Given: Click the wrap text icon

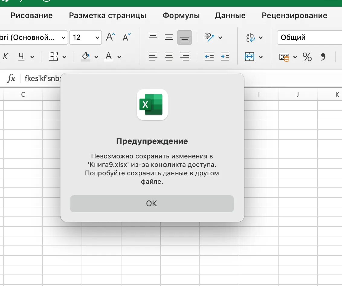Looking at the screenshot, I should coord(250,37).
